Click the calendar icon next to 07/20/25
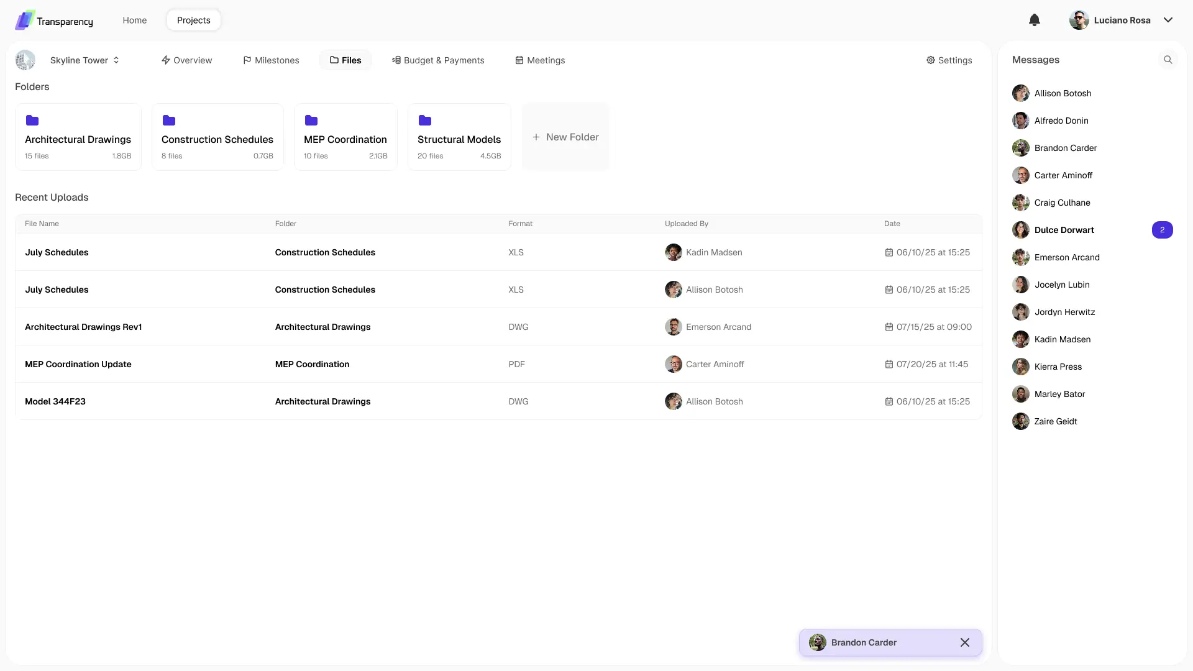 click(x=889, y=364)
